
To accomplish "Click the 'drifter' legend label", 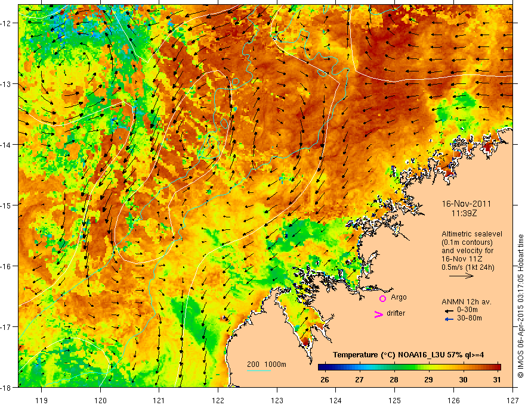I will 396,313.
